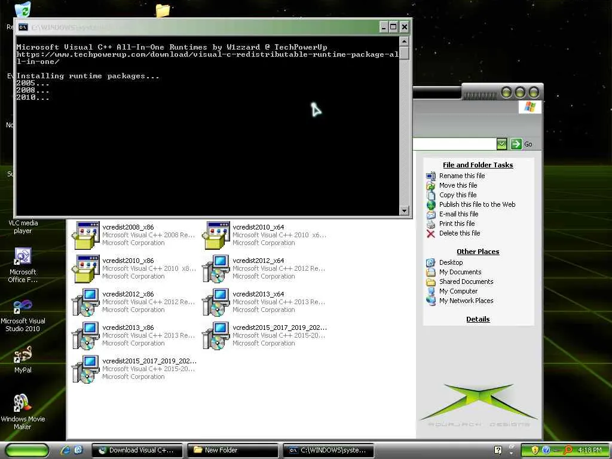This screenshot has height=459, width=612.
Task: Open My Network Places link
Action: (466, 301)
